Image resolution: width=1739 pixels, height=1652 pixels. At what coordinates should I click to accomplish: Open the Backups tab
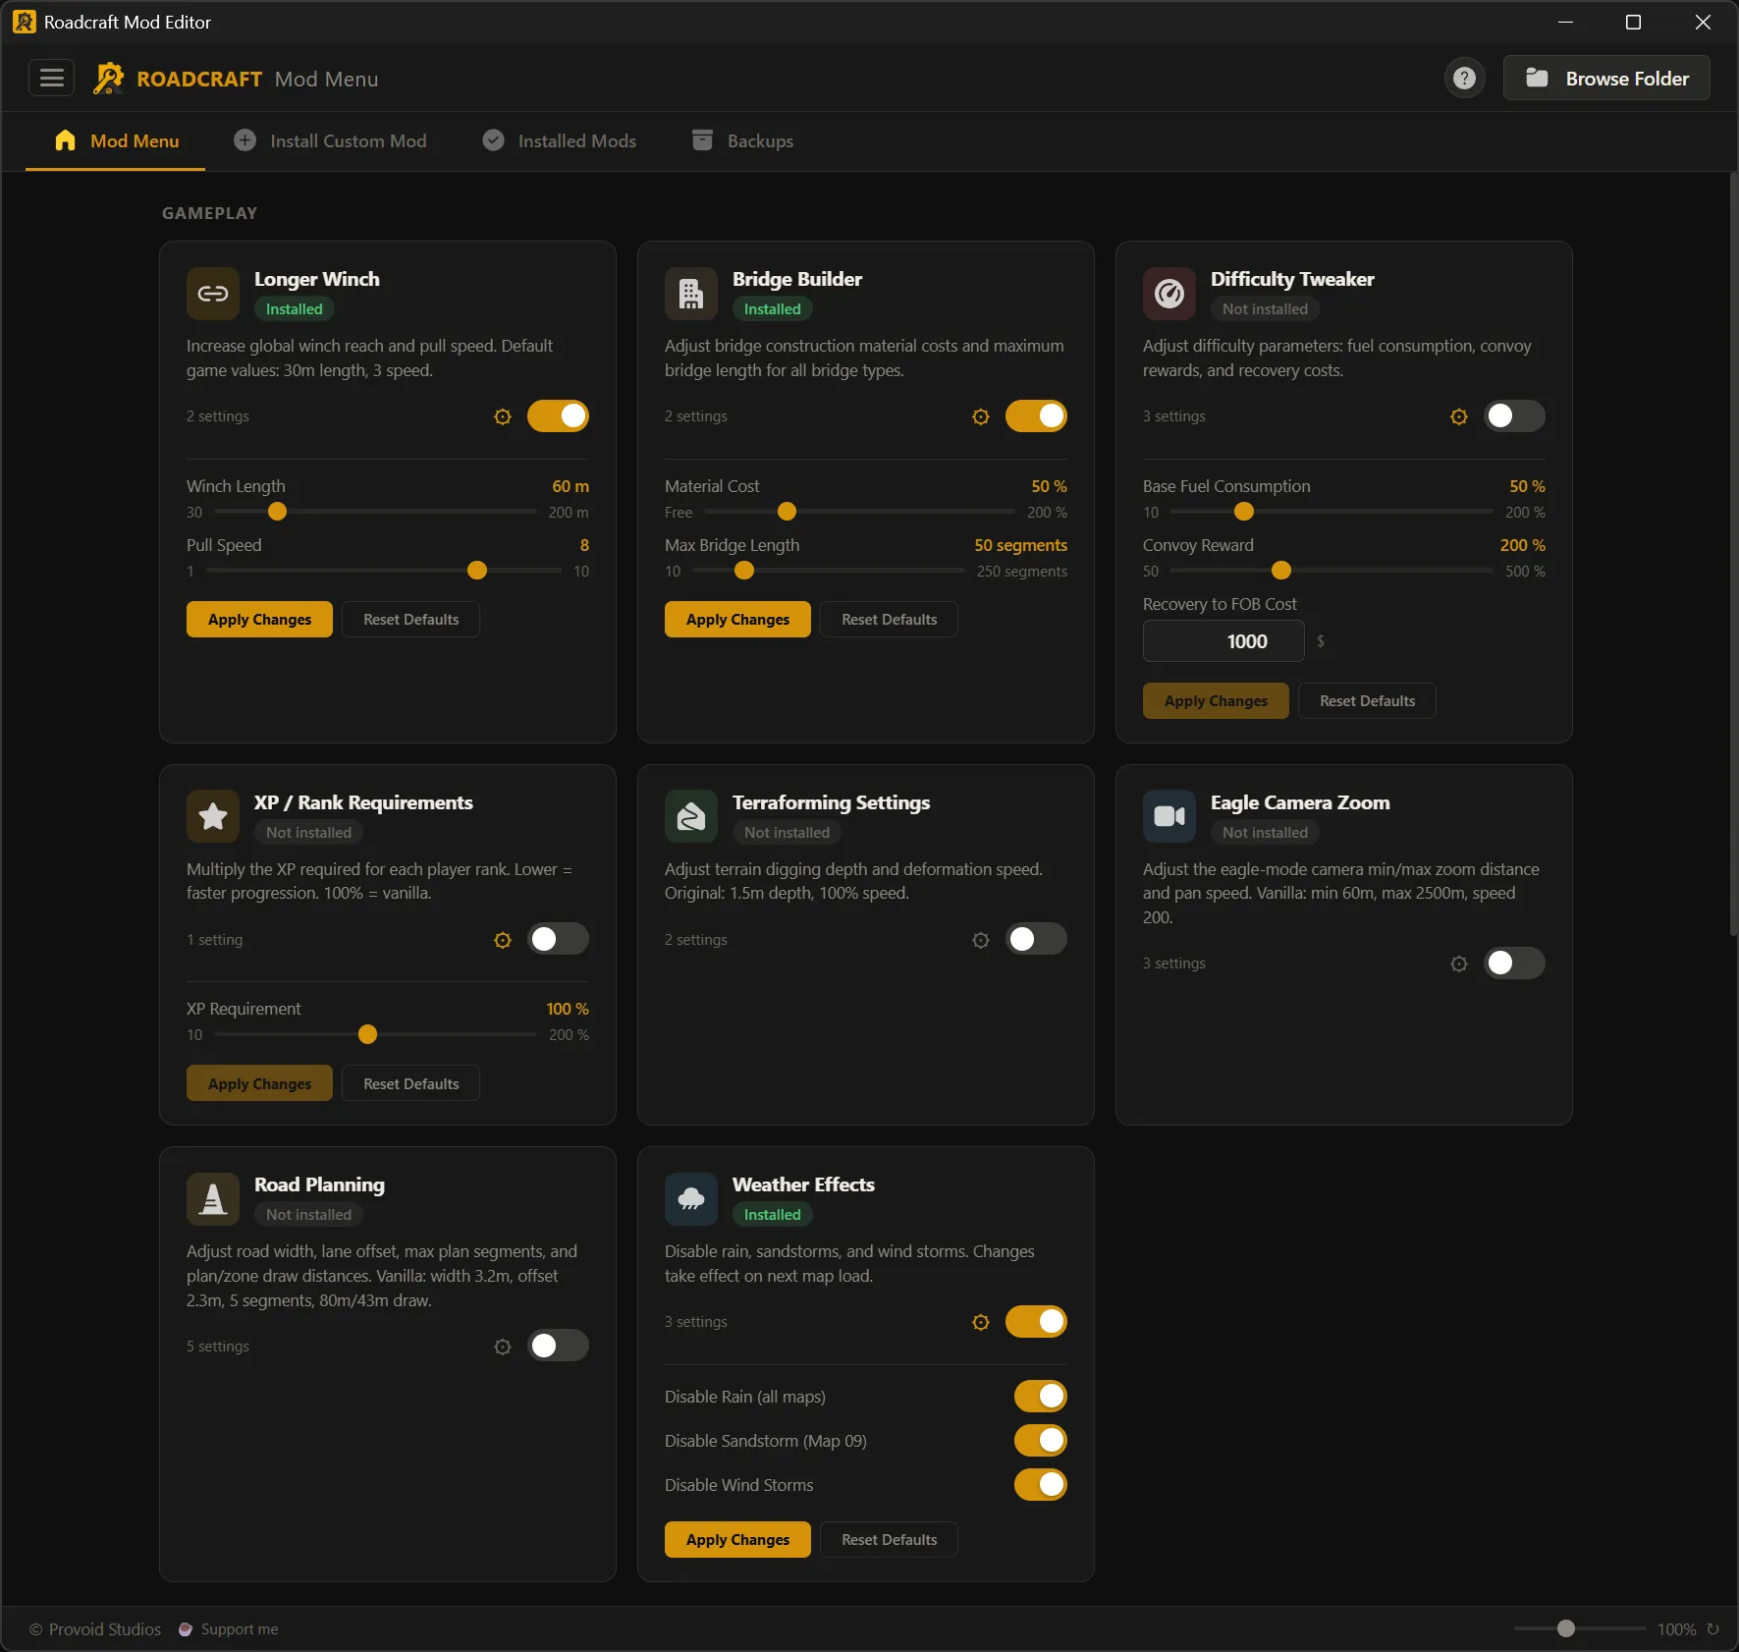pyautogui.click(x=743, y=141)
